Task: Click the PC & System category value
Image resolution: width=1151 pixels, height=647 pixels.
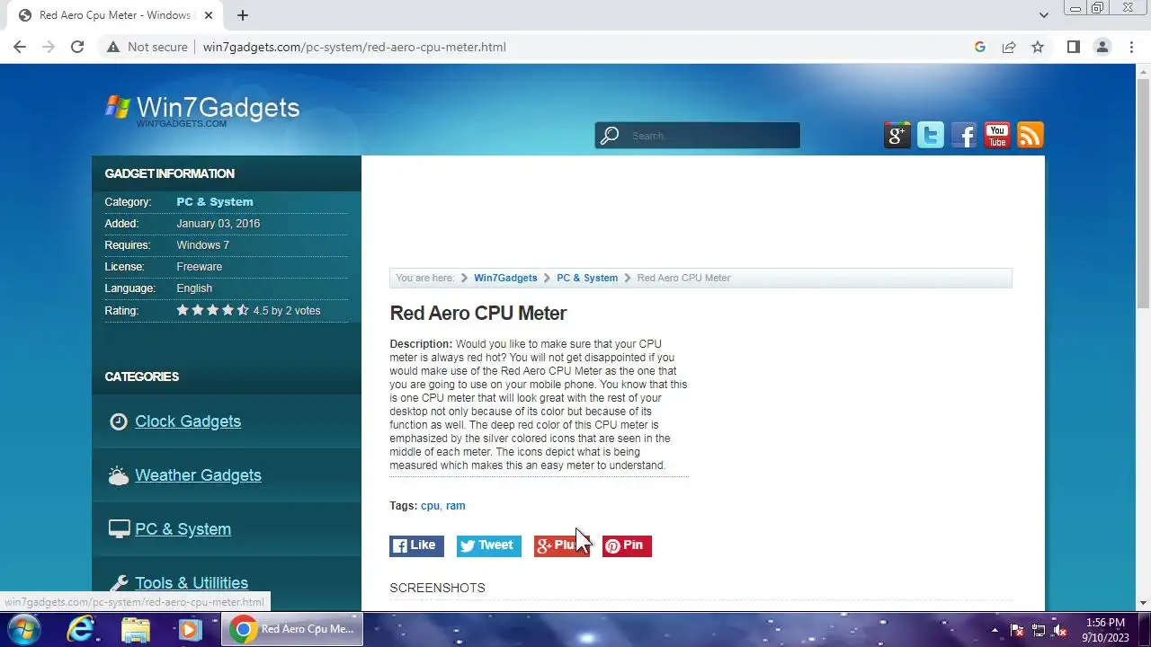Action: pos(215,202)
